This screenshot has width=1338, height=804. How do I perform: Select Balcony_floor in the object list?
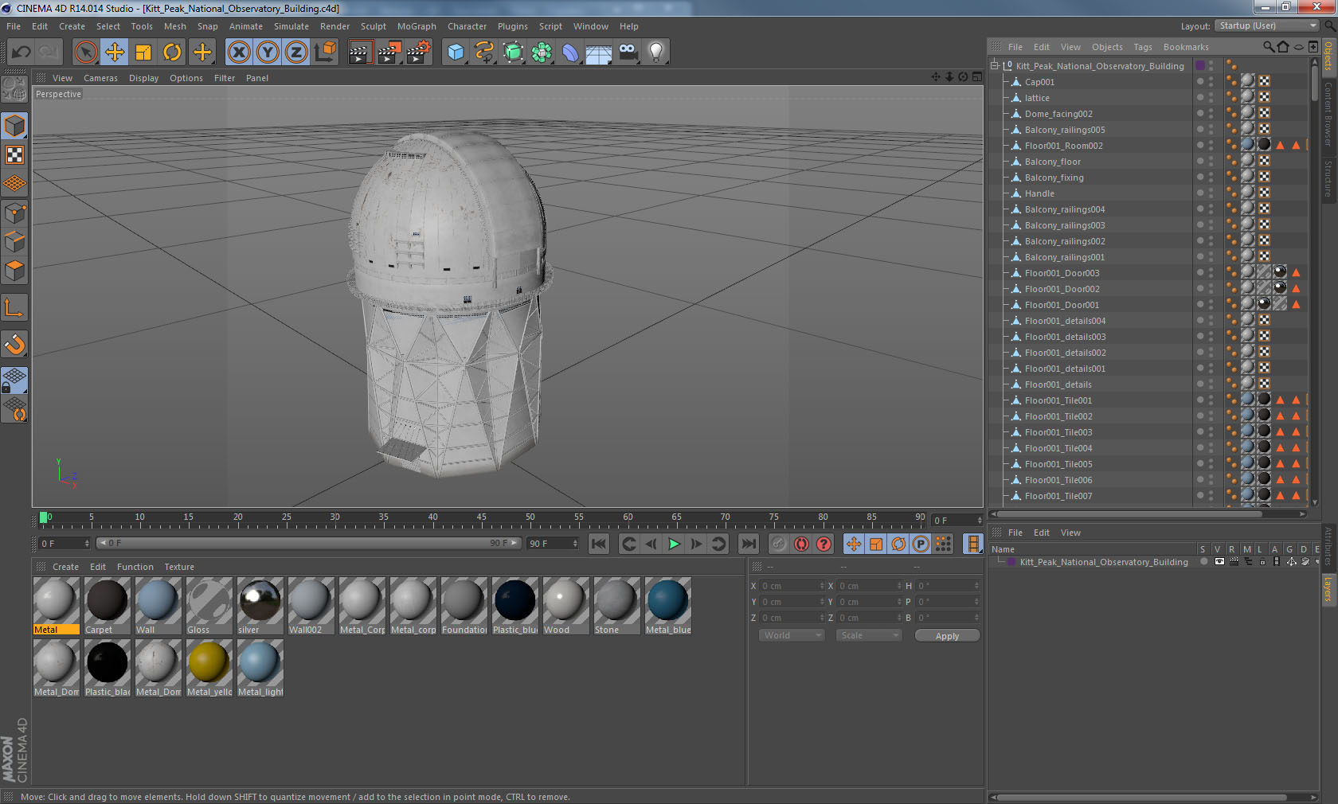[x=1052, y=162]
